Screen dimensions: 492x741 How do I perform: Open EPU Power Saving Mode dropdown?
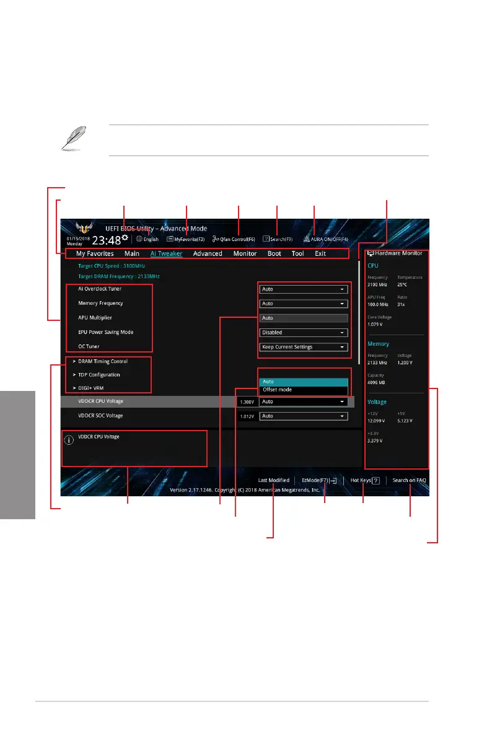[x=304, y=333]
